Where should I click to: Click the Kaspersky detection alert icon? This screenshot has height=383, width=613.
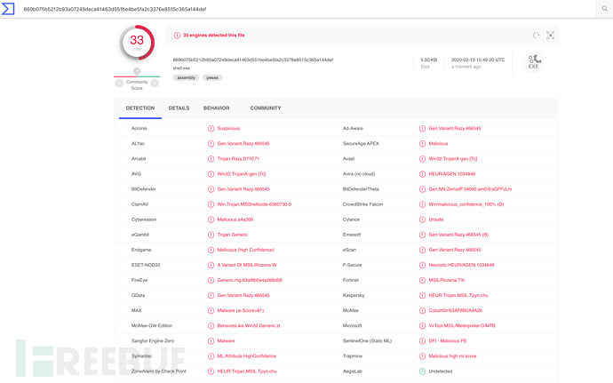tap(422, 295)
